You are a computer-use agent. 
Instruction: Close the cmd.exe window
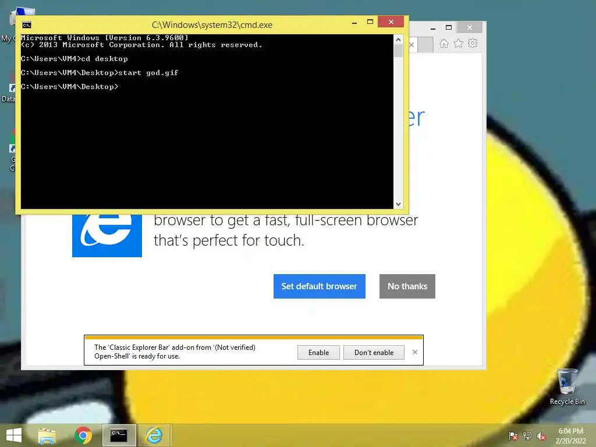(x=391, y=22)
